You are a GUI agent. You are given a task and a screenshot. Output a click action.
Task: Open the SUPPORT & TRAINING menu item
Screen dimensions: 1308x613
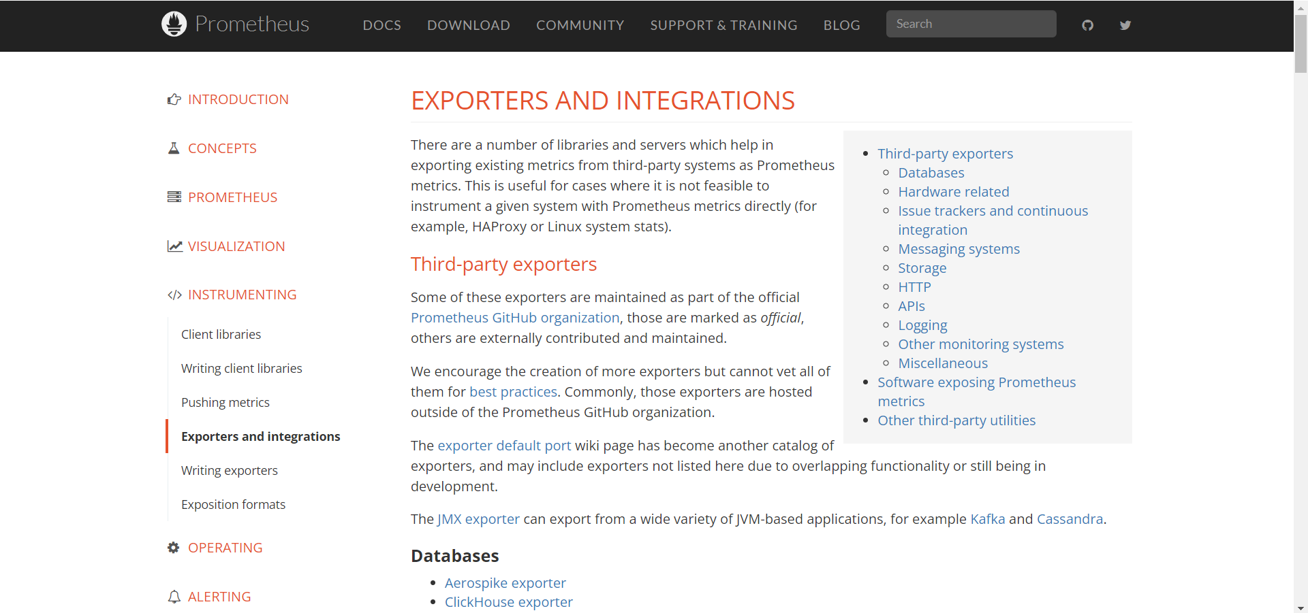723,25
